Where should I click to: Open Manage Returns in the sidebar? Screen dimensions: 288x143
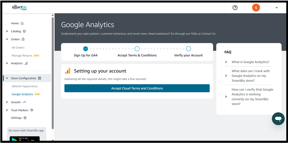pyautogui.click(x=22, y=56)
